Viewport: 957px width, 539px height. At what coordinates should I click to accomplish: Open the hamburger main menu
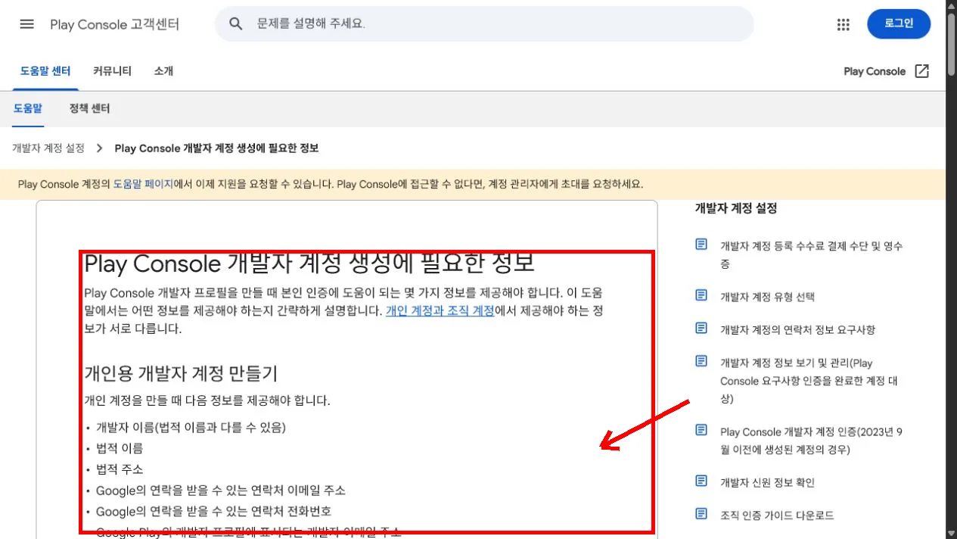point(27,24)
